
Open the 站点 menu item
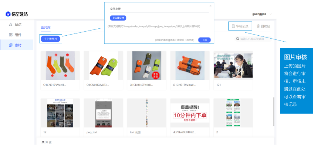point(17,25)
